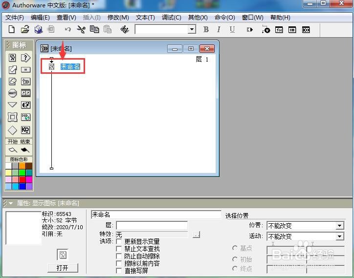The height and width of the screenshot is (278, 354).
Task: Select the Interaction icon in palette
Action: [x=25, y=58]
